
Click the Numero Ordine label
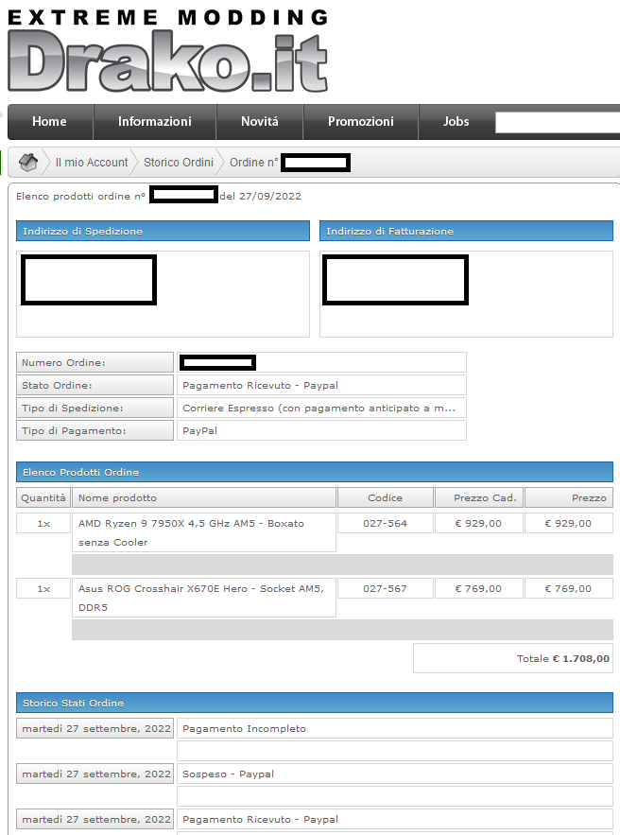95,362
